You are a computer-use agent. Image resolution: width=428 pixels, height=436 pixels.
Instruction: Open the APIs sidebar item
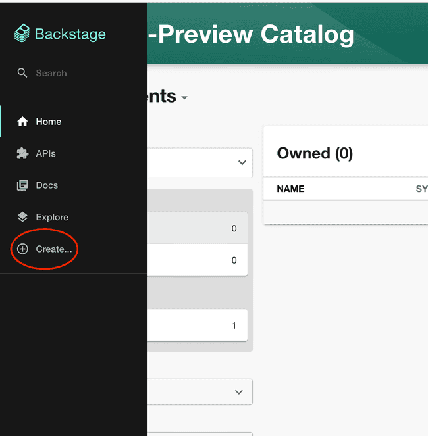[74, 153]
